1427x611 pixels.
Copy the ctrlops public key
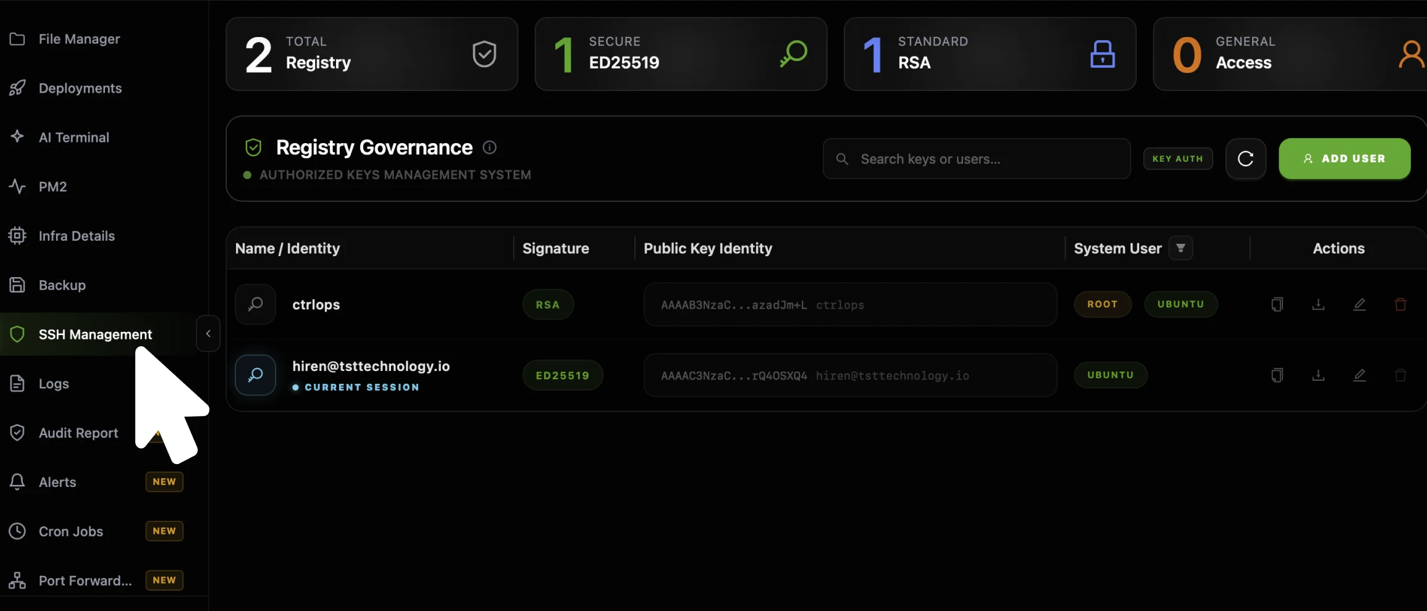(1277, 304)
